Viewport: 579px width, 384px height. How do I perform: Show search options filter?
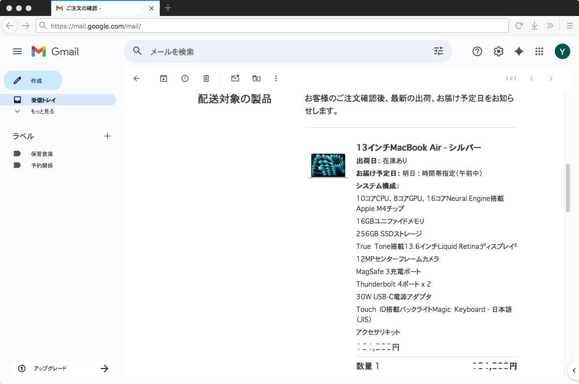tap(439, 51)
